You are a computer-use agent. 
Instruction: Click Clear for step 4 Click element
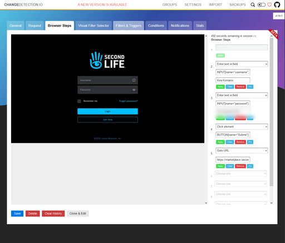pos(230,142)
